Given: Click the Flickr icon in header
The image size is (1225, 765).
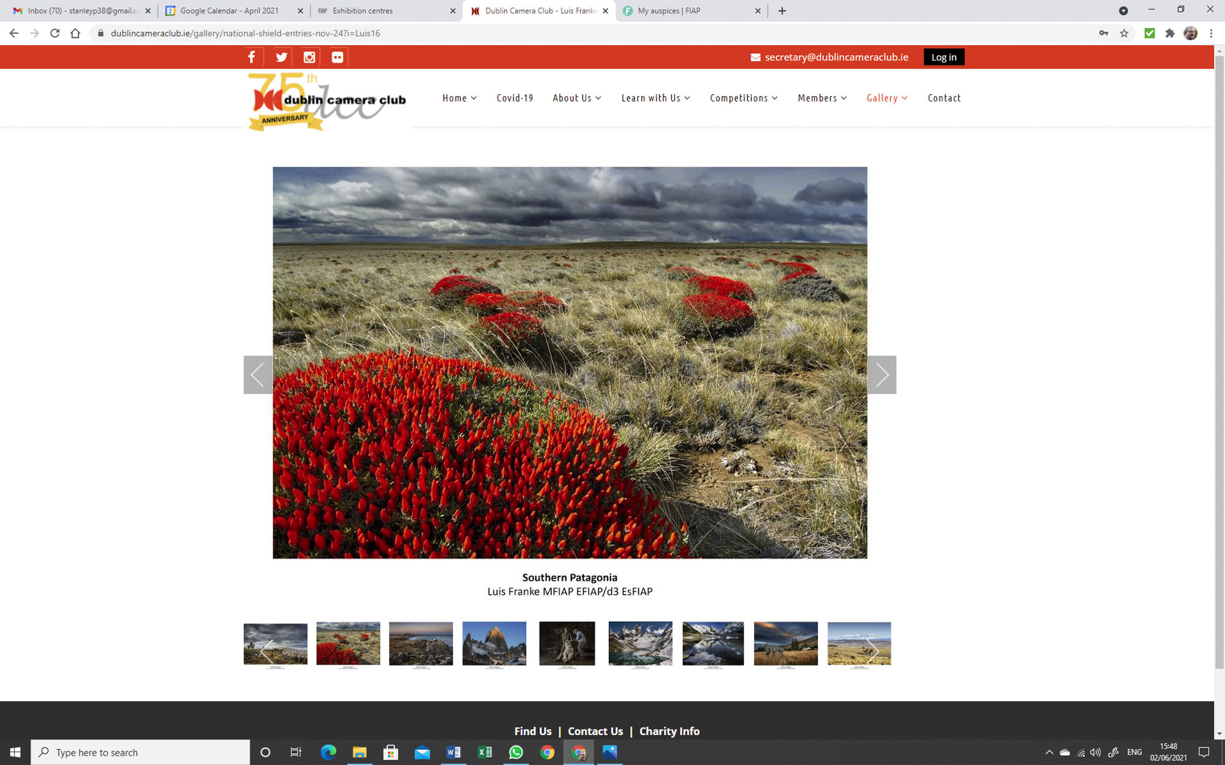Looking at the screenshot, I should [337, 57].
